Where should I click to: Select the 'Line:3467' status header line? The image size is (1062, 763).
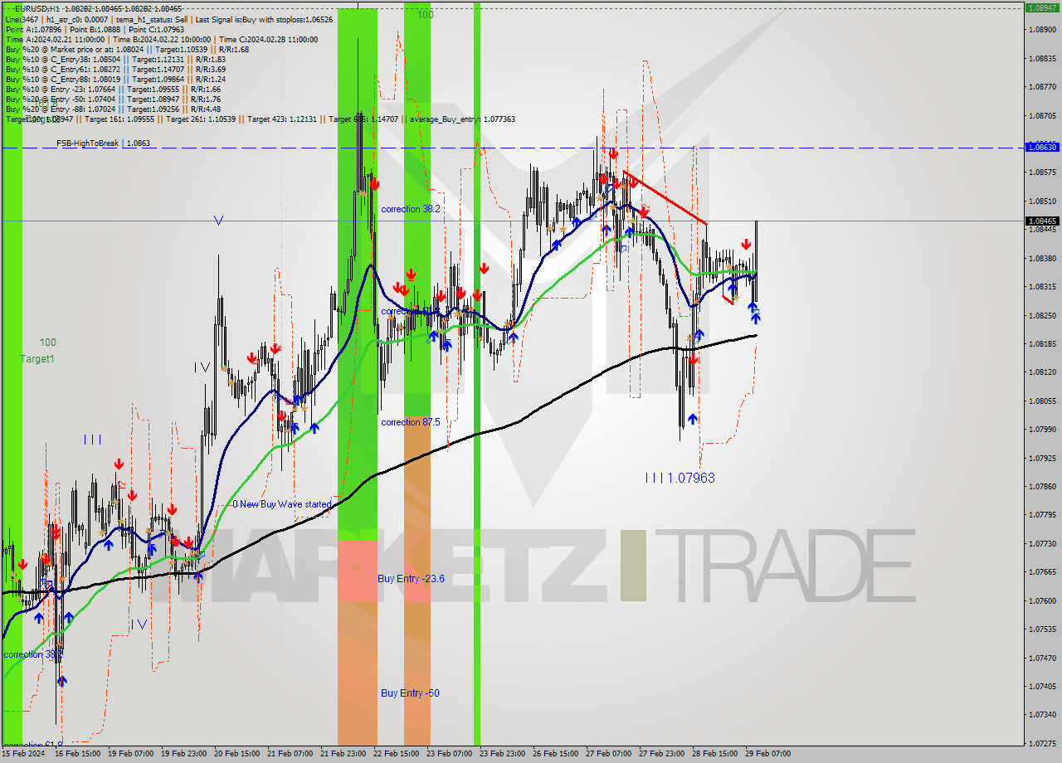coord(168,18)
